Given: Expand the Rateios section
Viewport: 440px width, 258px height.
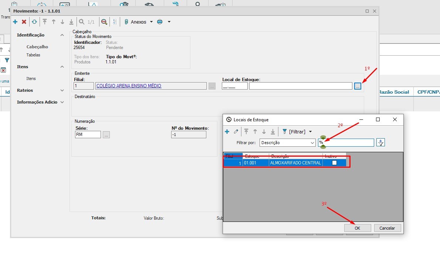Looking at the screenshot, I should (x=62, y=90).
